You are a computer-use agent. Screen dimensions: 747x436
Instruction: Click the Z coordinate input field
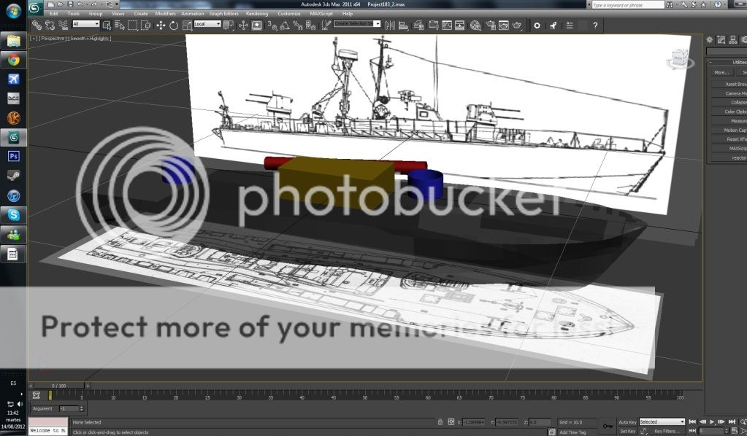click(x=540, y=421)
